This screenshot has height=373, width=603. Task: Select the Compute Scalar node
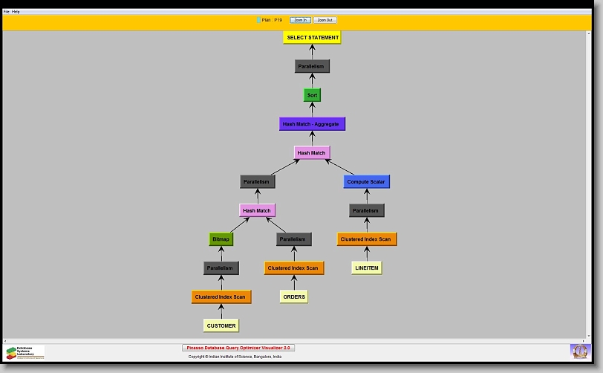pos(366,181)
